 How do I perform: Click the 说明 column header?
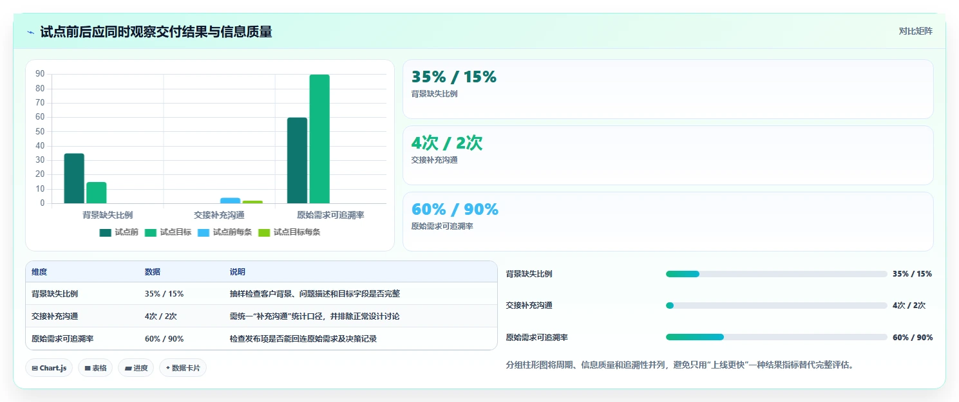pyautogui.click(x=238, y=272)
